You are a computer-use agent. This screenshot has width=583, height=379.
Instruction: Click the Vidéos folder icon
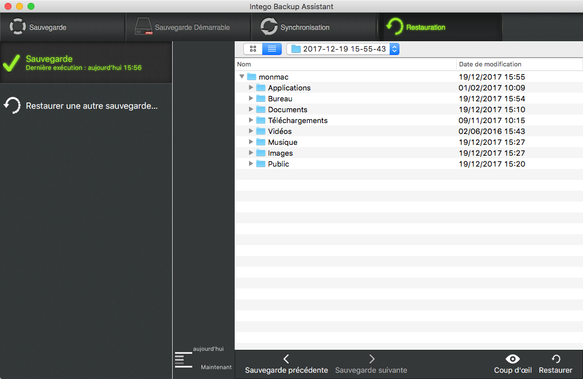tap(261, 131)
